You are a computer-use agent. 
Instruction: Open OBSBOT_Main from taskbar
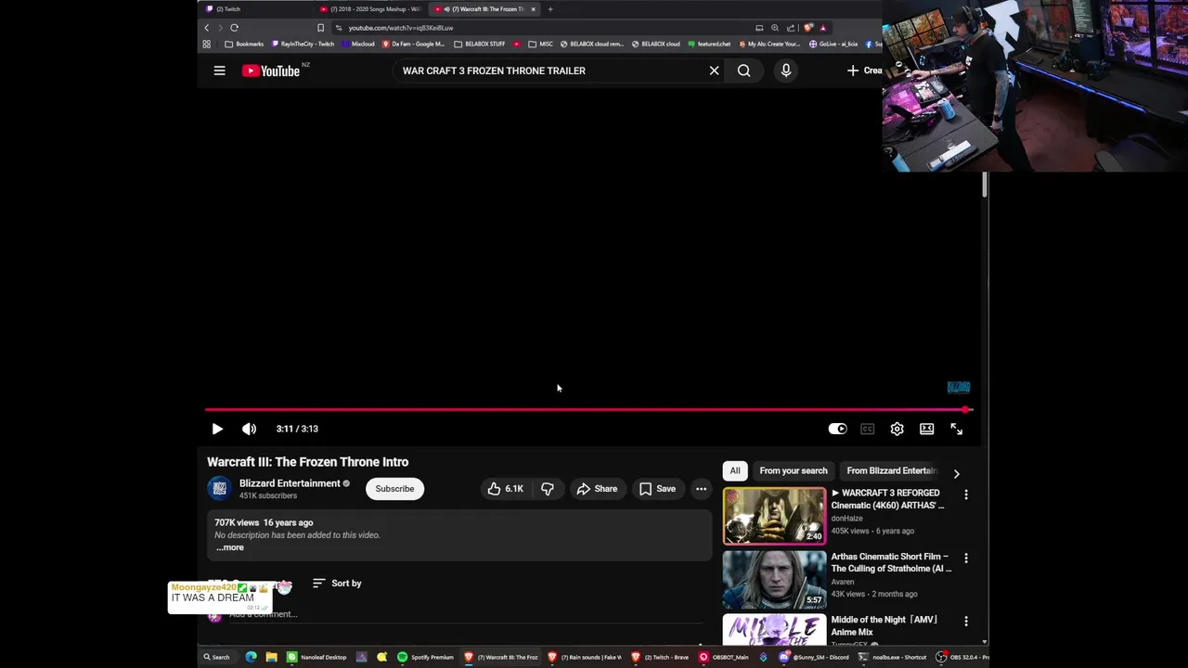click(x=724, y=657)
